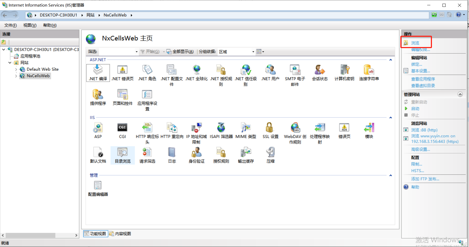The image size is (469, 247).
Task: Switch to the 内容视图 tab
Action: pos(120,234)
